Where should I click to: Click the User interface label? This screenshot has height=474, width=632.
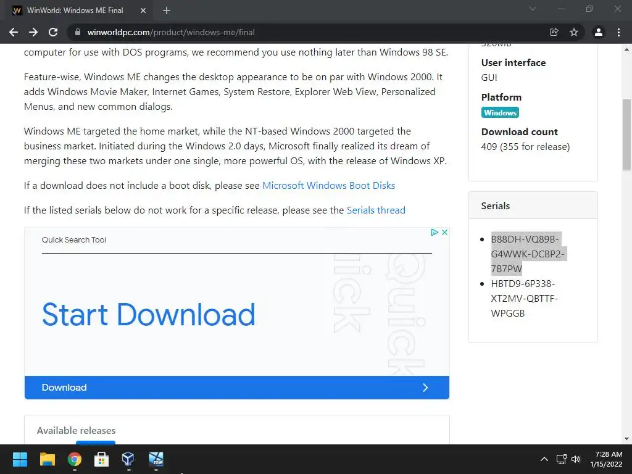tap(513, 62)
